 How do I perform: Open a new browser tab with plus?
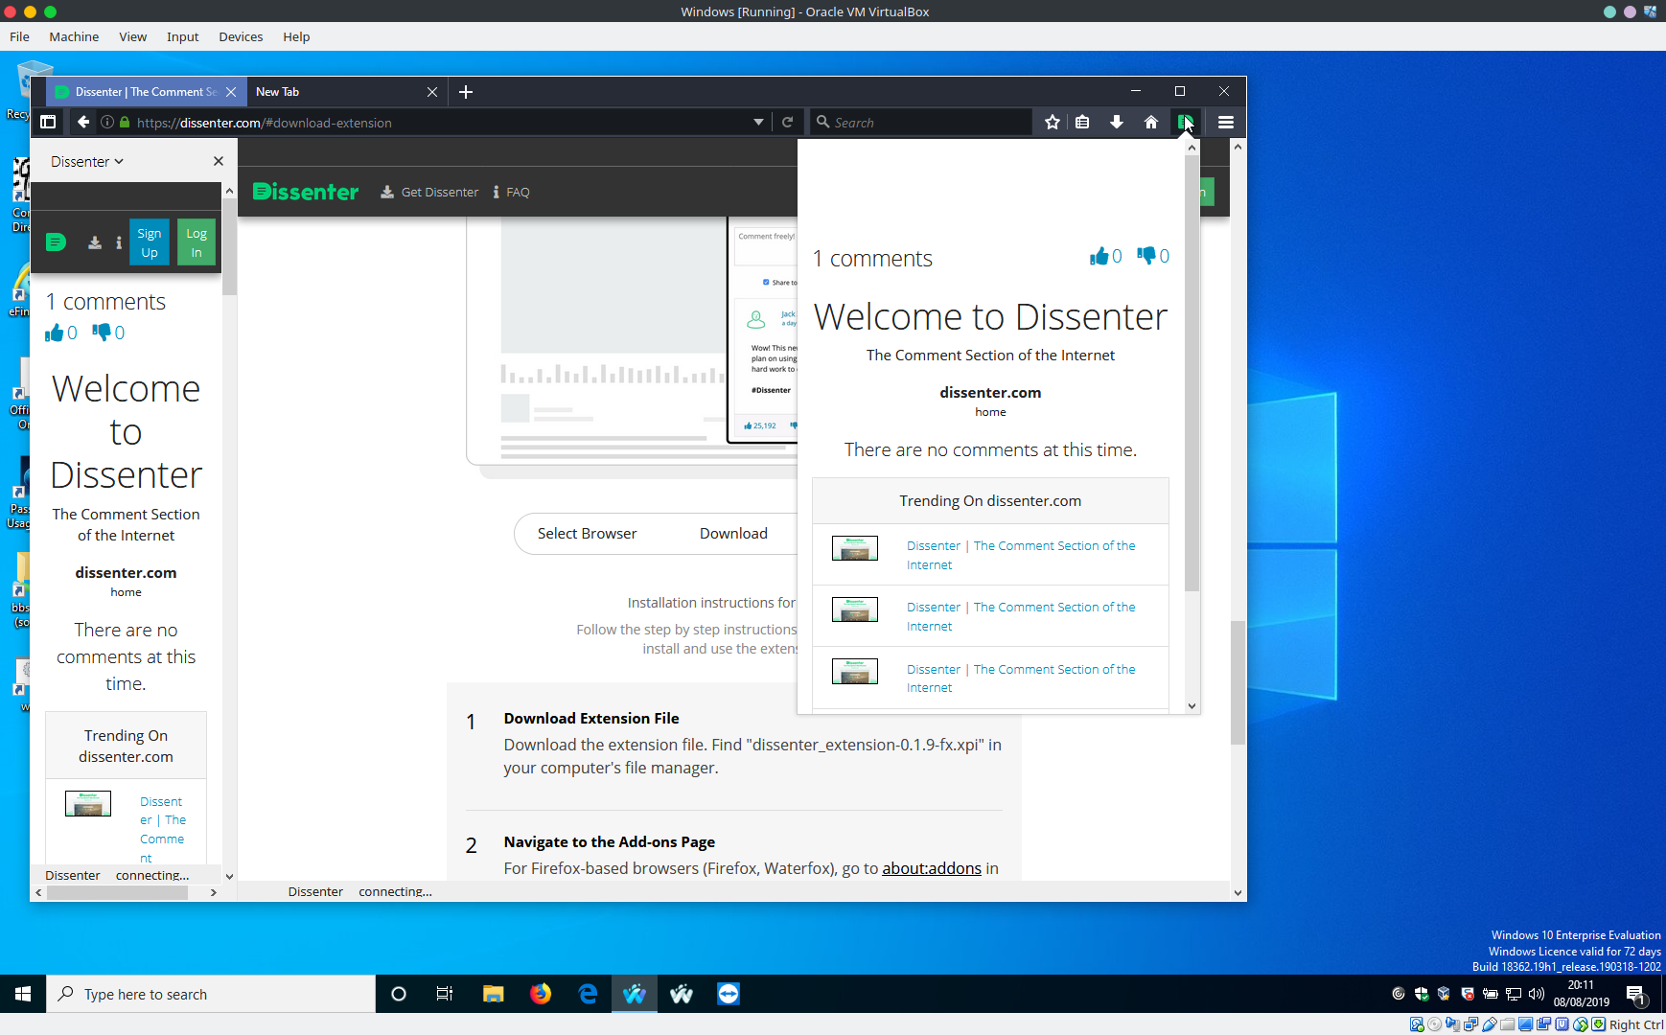(x=466, y=92)
